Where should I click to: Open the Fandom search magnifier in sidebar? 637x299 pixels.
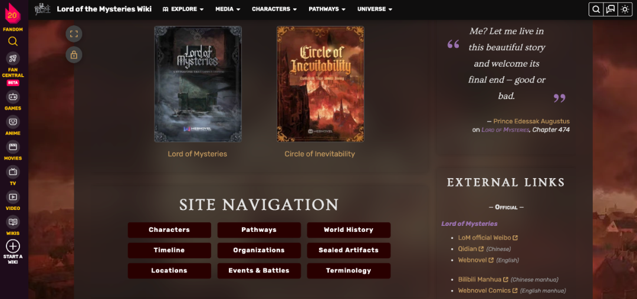pos(12,41)
